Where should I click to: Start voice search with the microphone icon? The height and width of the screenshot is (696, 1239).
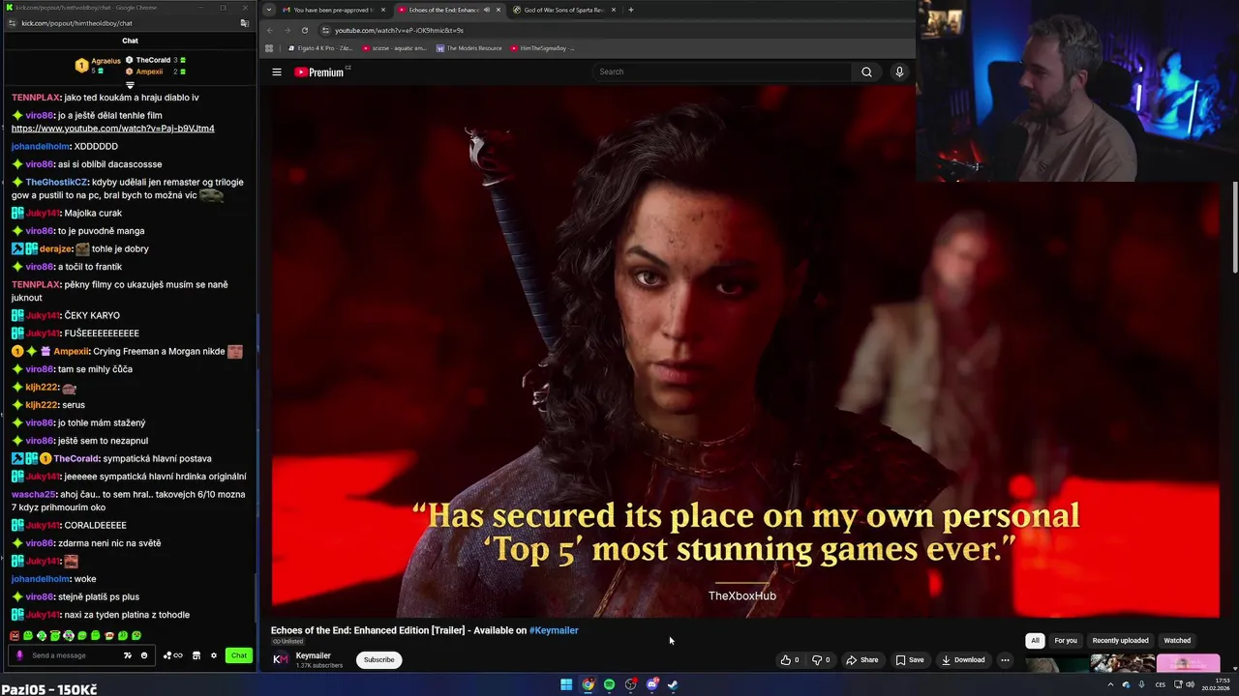[x=899, y=72]
